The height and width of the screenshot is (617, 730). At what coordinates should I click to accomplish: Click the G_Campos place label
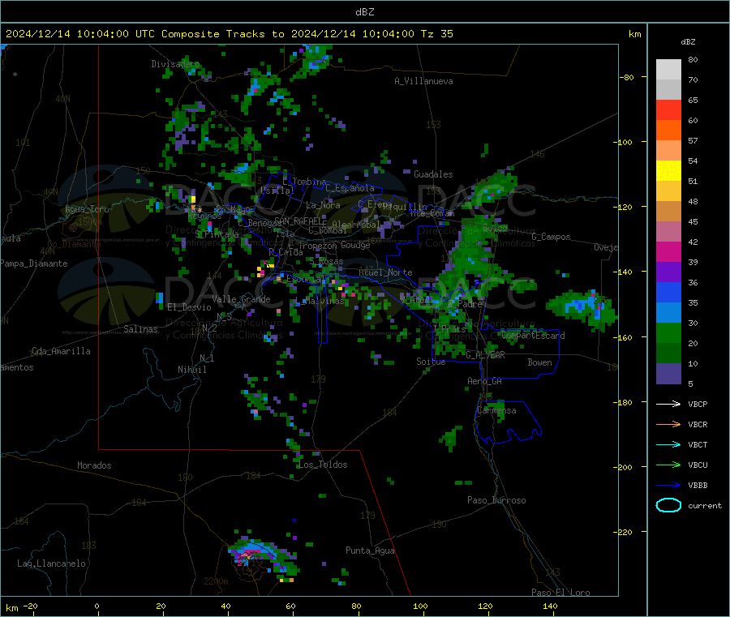click(551, 237)
